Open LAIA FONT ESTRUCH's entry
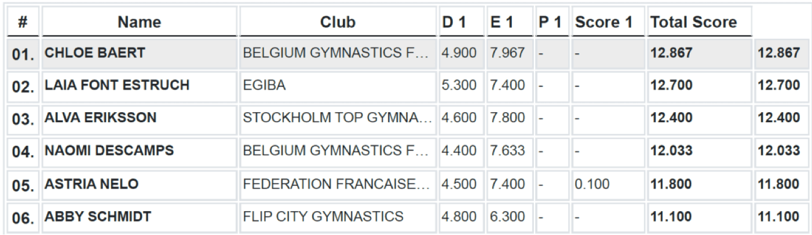This screenshot has height=235, width=812. (118, 86)
